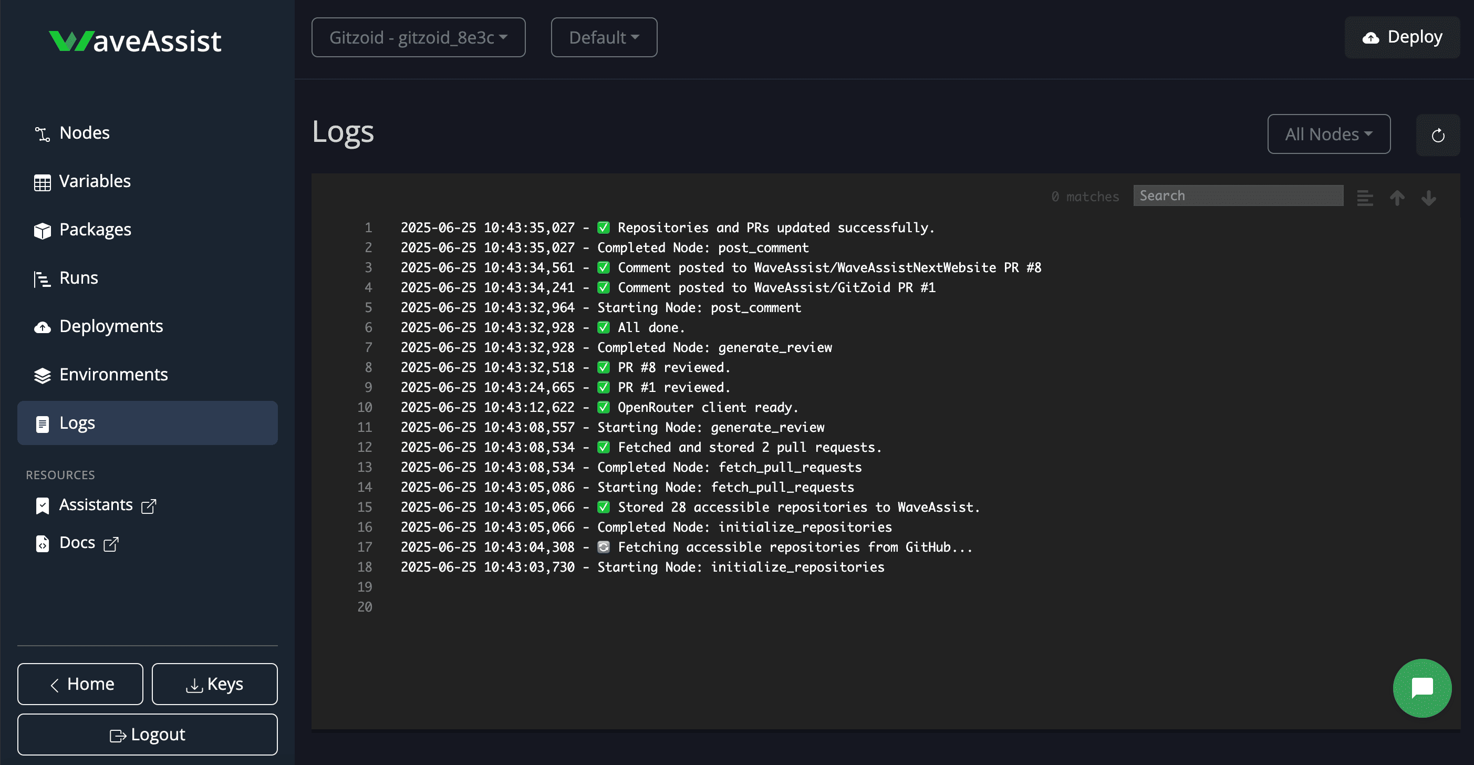Click the Nodes branch icon
The image size is (1474, 765).
point(43,135)
